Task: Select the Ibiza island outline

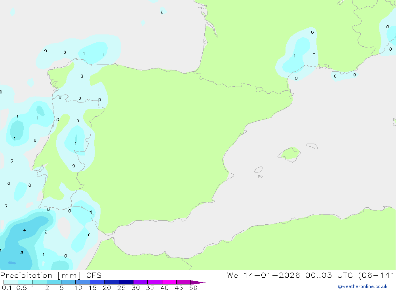Action: click(259, 170)
